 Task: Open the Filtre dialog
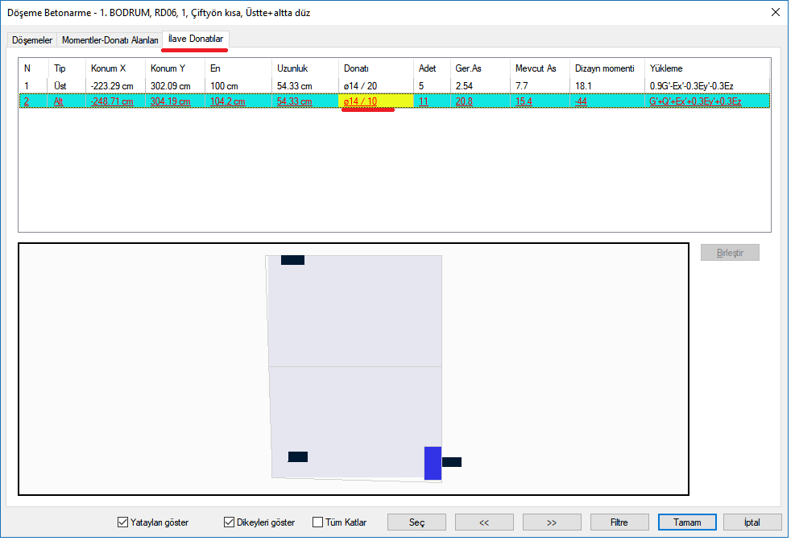pyautogui.click(x=619, y=522)
